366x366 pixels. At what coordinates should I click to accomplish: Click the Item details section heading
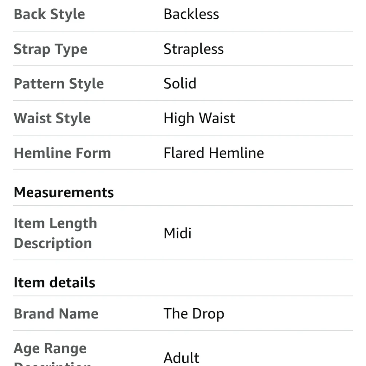click(x=54, y=283)
